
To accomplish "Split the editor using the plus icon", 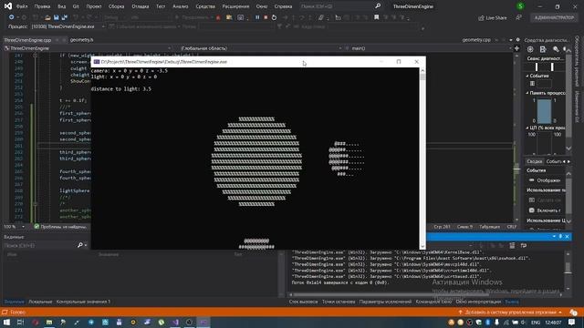I will 516,48.
